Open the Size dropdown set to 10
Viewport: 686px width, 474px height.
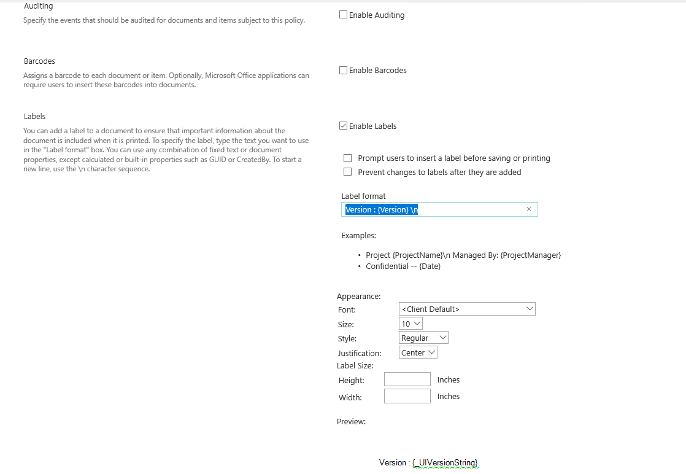pyautogui.click(x=410, y=324)
